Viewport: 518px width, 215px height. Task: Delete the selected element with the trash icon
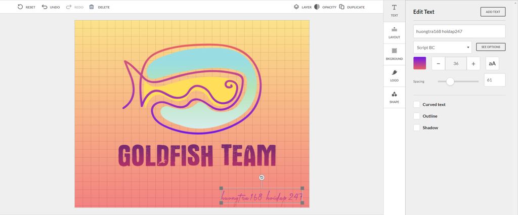click(92, 7)
